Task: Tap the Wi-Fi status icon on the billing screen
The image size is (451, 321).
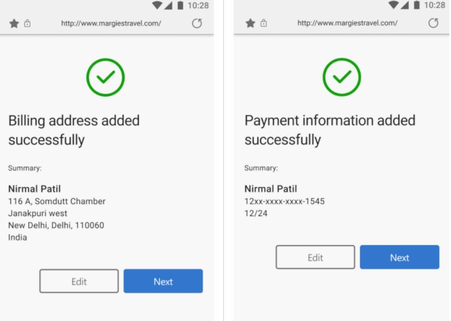Action: coord(157,5)
